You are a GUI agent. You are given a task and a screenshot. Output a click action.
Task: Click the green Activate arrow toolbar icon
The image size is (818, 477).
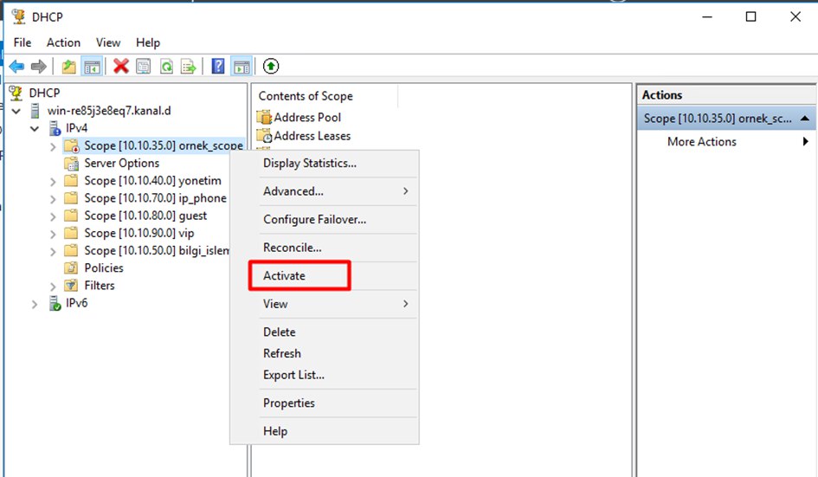(271, 67)
